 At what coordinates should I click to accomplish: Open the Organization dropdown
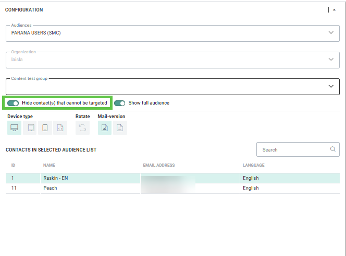tap(330, 60)
